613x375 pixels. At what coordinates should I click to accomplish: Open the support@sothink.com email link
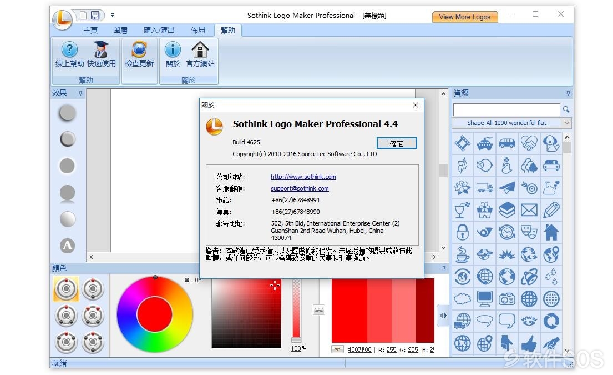300,188
